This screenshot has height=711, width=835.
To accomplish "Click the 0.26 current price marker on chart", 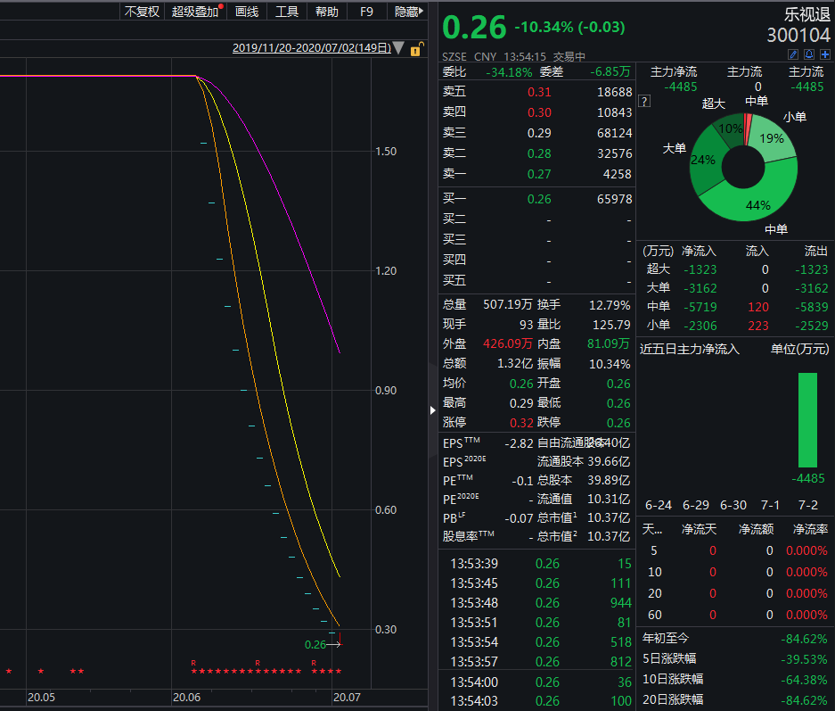I will pyautogui.click(x=315, y=644).
